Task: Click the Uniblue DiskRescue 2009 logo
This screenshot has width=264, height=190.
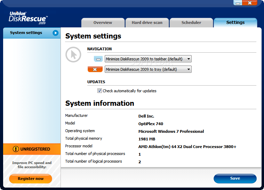Action: pos(28,18)
